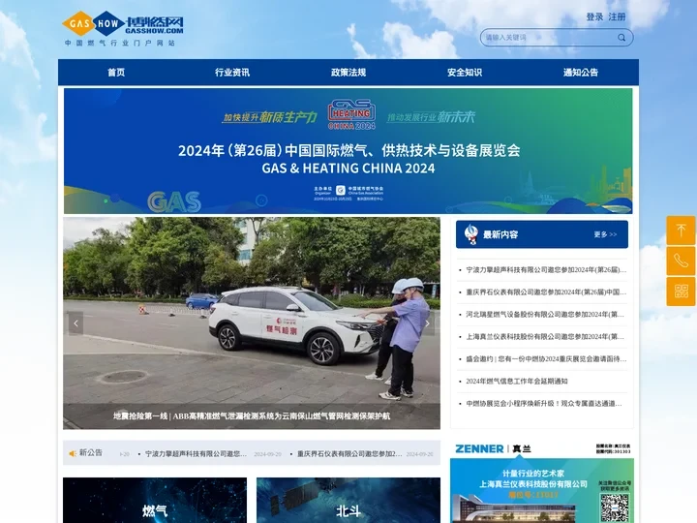Open 2024年燃气信息工作年会延期通知 link
The image size is (697, 523).
517,382
